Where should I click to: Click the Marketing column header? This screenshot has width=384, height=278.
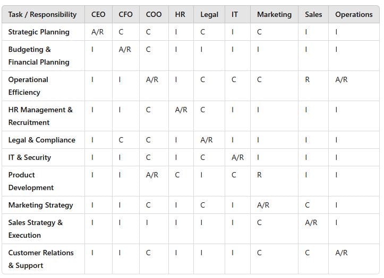pos(274,14)
